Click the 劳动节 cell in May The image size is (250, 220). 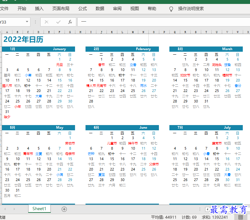click(x=70, y=143)
